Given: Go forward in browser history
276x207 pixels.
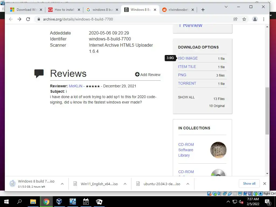Looking at the screenshot, I should pos(19,19).
